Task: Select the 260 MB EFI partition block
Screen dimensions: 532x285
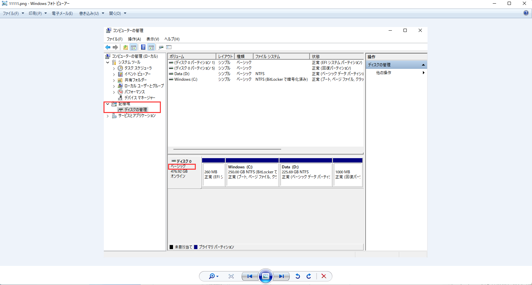Action: [x=214, y=172]
